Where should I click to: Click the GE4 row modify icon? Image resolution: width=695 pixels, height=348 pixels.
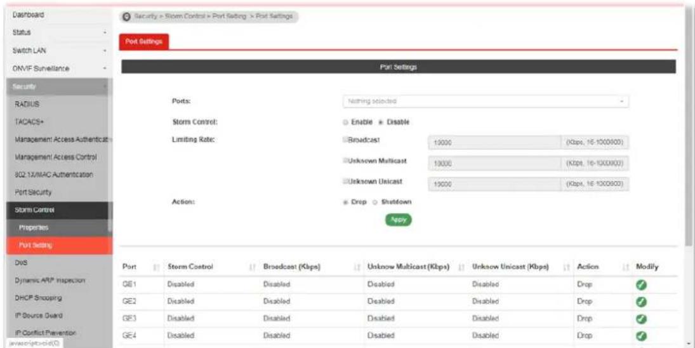640,336
